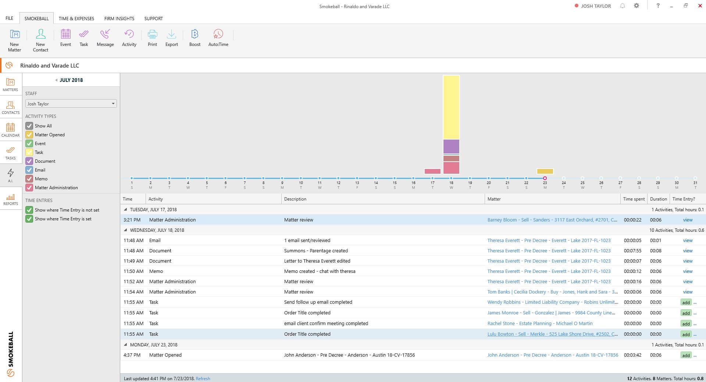Select the Activity toolbar icon
Image resolution: width=706 pixels, height=382 pixels.
(129, 38)
